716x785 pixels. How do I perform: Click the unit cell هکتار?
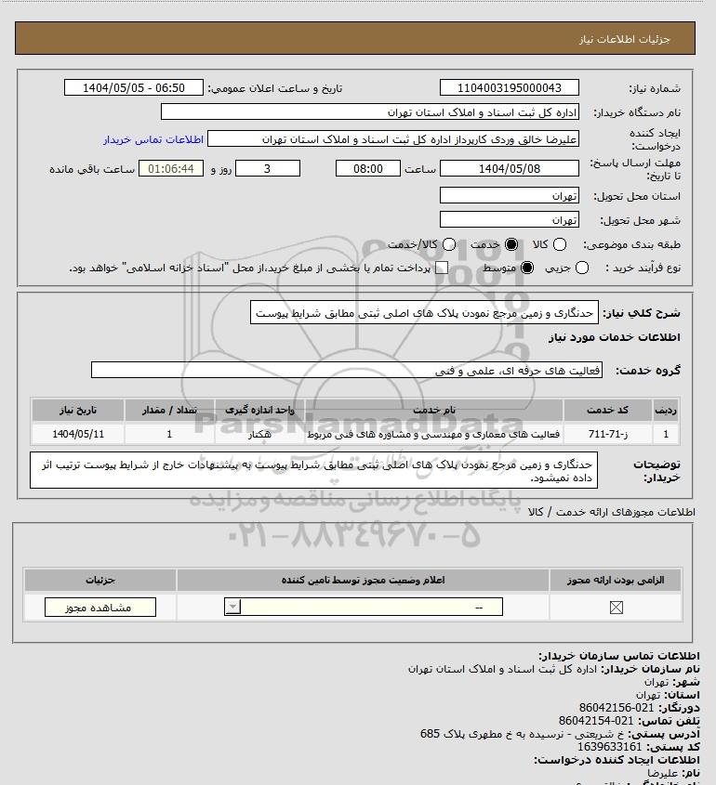259,434
